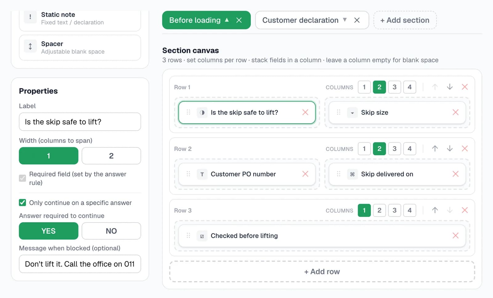
Task: Move Row 2 down
Action: 450,149
